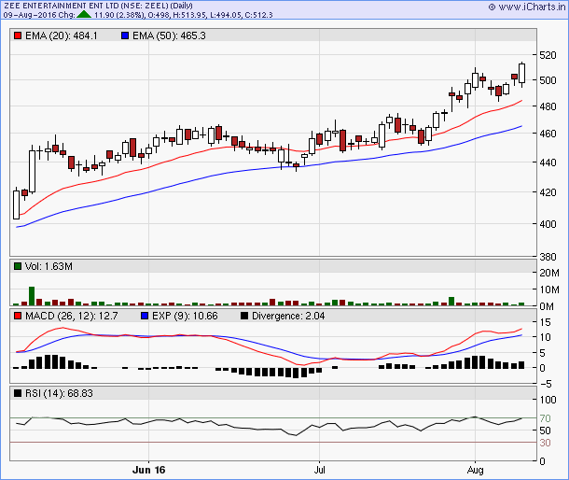Click the 460 price axis label
569x480 pixels.
(548, 134)
